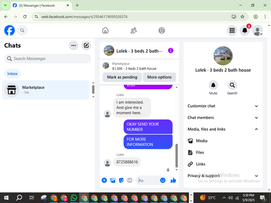
Task: Send a thumbs-up like
Action: pyautogui.click(x=173, y=180)
